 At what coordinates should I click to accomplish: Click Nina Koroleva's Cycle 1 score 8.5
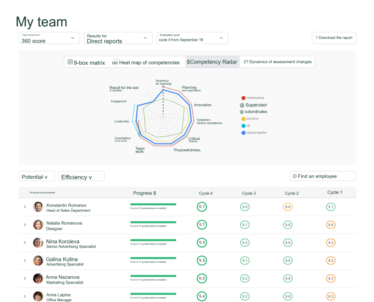(331, 243)
